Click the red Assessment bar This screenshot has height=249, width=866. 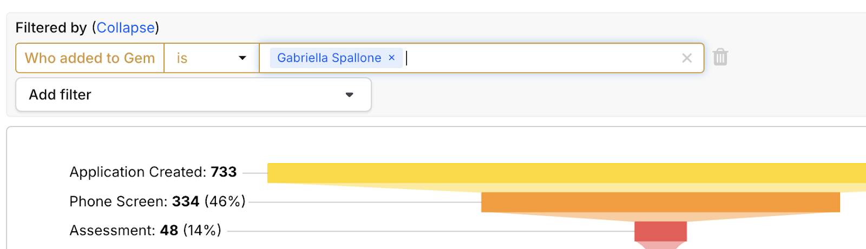660,231
